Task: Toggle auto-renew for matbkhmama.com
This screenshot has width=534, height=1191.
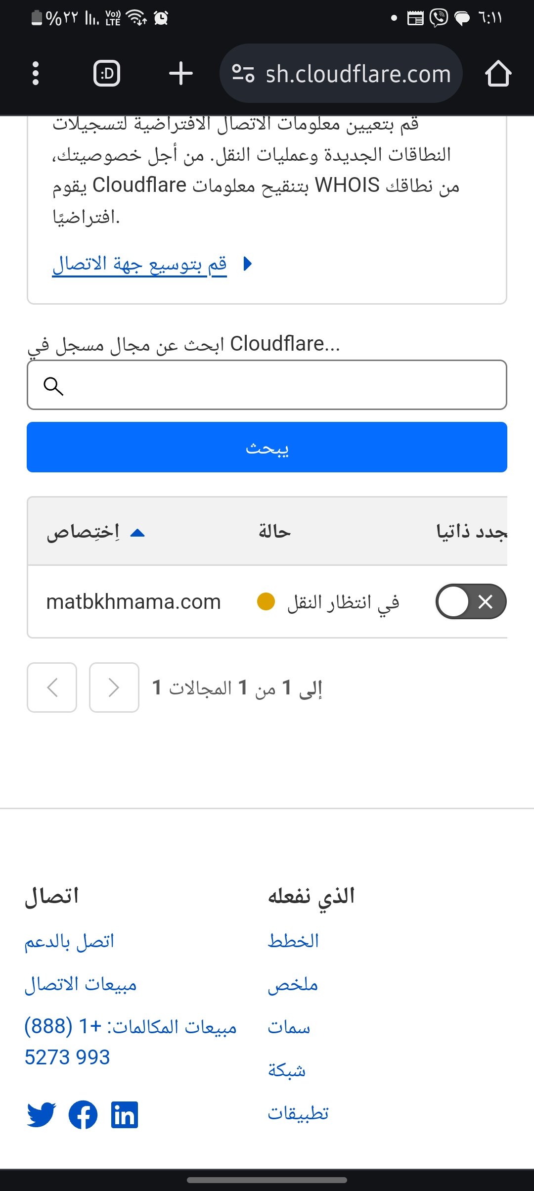Action: (x=471, y=601)
